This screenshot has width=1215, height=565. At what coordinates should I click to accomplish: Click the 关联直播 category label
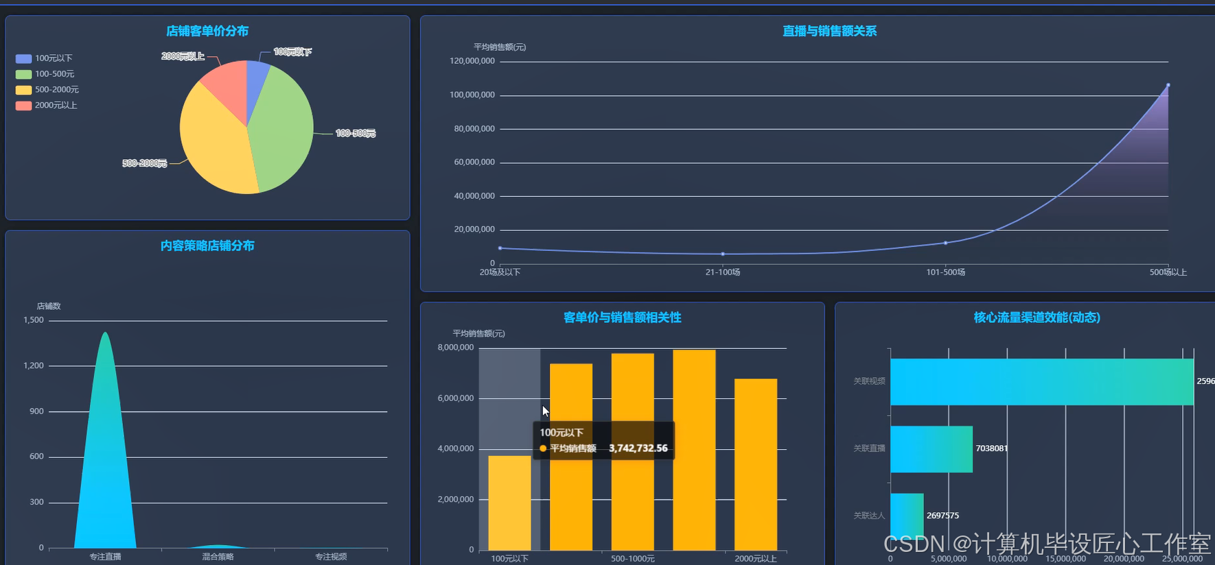869,448
